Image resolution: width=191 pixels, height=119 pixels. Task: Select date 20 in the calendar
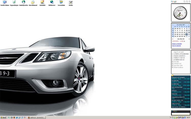click(178, 34)
